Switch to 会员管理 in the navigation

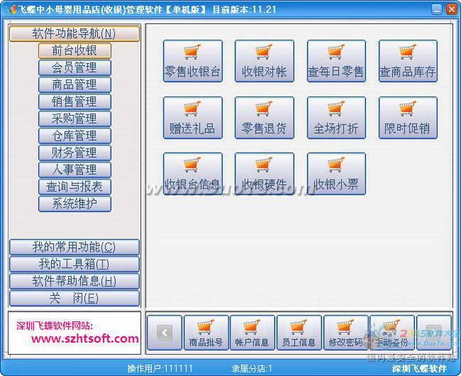pos(75,68)
